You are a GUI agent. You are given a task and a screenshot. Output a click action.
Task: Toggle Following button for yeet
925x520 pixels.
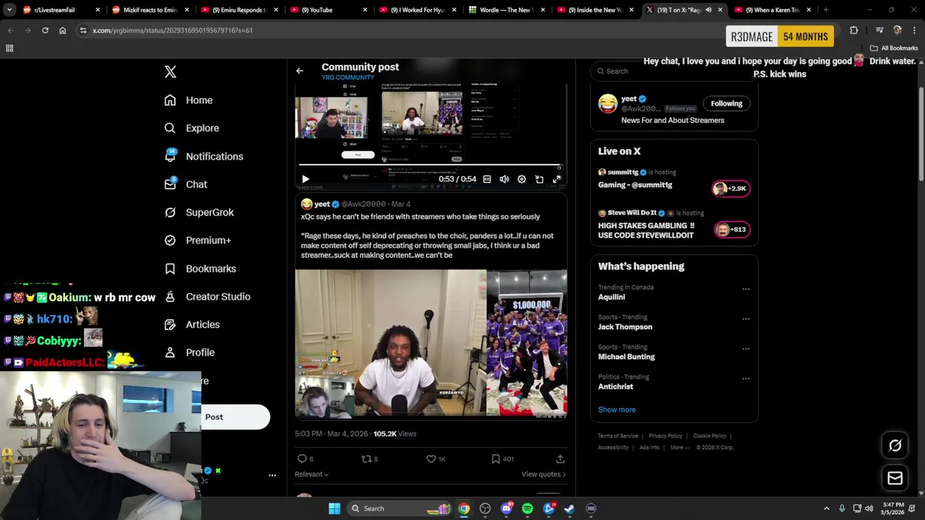pyautogui.click(x=726, y=103)
